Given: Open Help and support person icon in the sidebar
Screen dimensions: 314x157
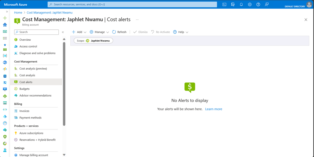Looking at the screenshot, I should coord(5,150).
